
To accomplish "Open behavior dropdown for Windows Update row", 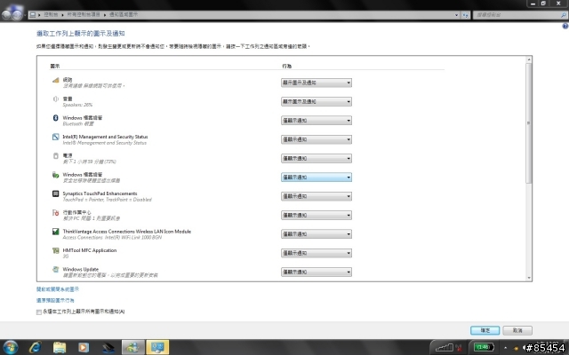I will [x=317, y=272].
